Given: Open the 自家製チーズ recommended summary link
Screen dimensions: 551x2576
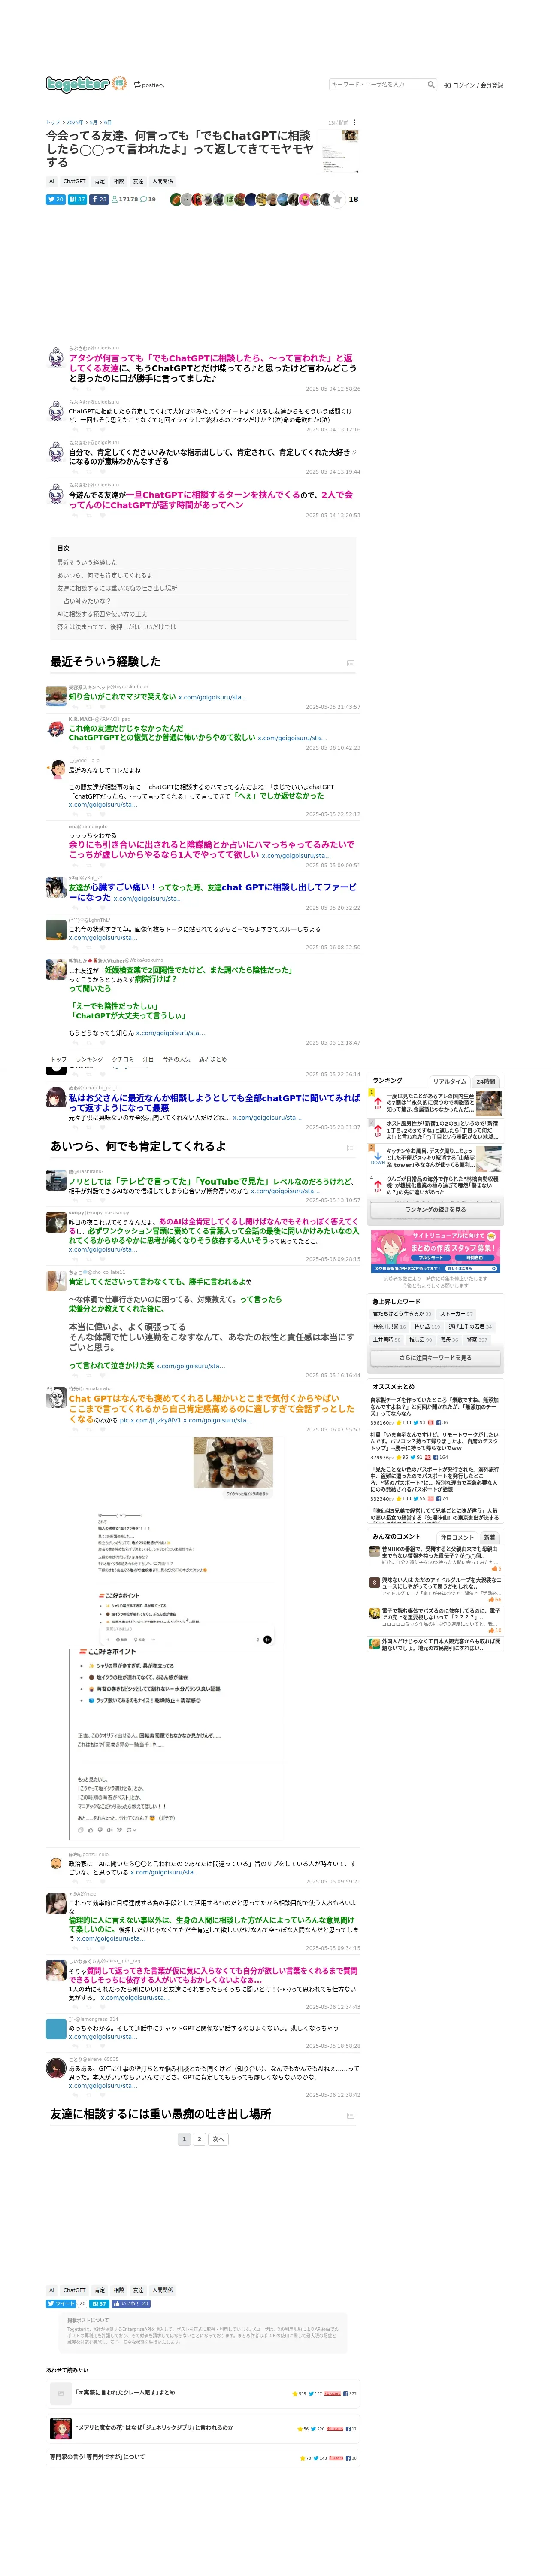Looking at the screenshot, I should (435, 1406).
